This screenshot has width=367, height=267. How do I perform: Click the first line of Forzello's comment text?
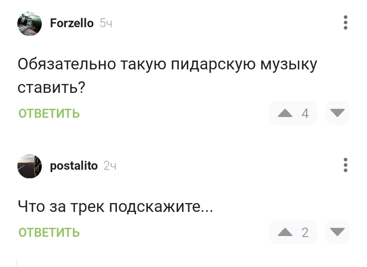pos(167,65)
